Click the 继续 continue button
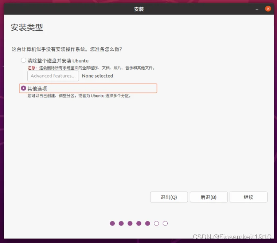277x243 pixels. [248, 197]
